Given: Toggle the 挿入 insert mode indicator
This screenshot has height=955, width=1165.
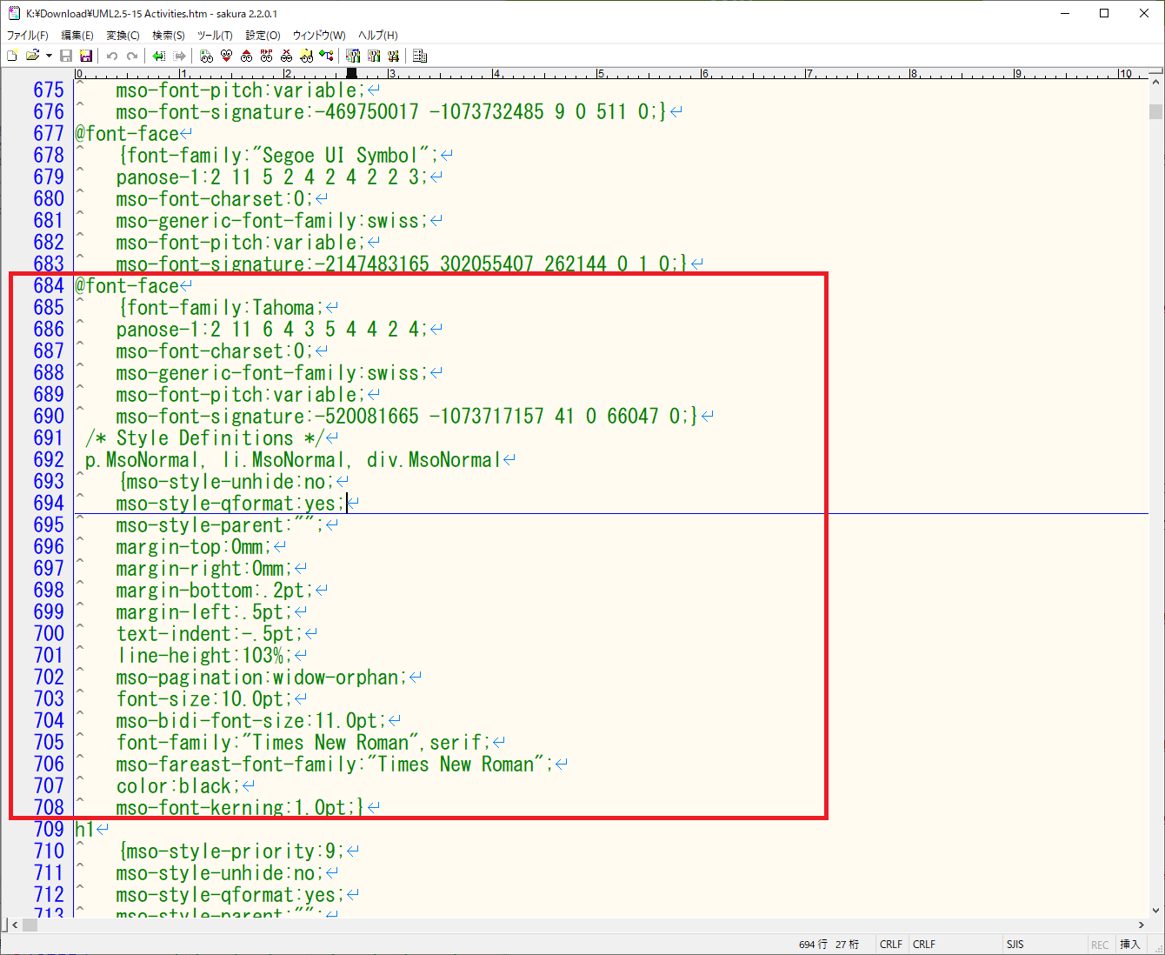Looking at the screenshot, I should (1129, 945).
